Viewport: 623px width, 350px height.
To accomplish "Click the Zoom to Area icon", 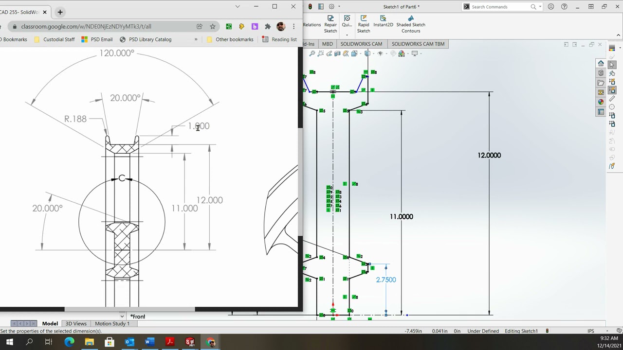I will pyautogui.click(x=320, y=53).
